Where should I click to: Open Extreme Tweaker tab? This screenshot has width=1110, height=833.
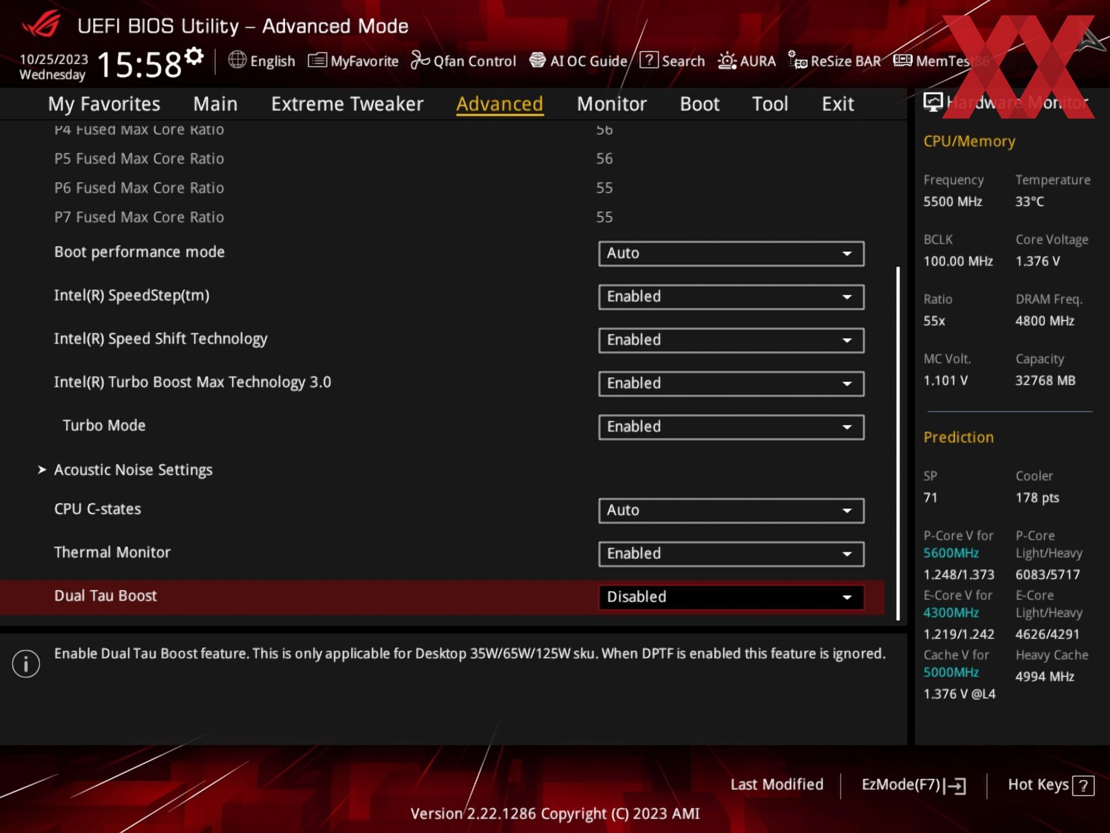347,104
